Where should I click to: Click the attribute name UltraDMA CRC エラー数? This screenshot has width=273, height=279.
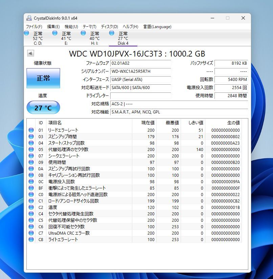tap(69, 233)
